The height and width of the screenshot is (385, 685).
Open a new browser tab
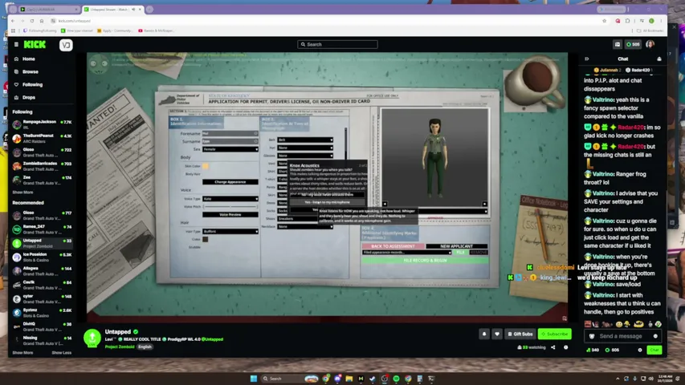(149, 9)
